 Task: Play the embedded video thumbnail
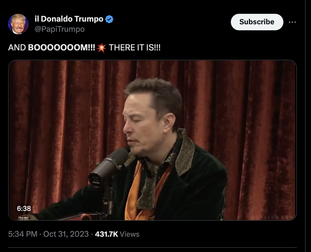tap(152, 140)
